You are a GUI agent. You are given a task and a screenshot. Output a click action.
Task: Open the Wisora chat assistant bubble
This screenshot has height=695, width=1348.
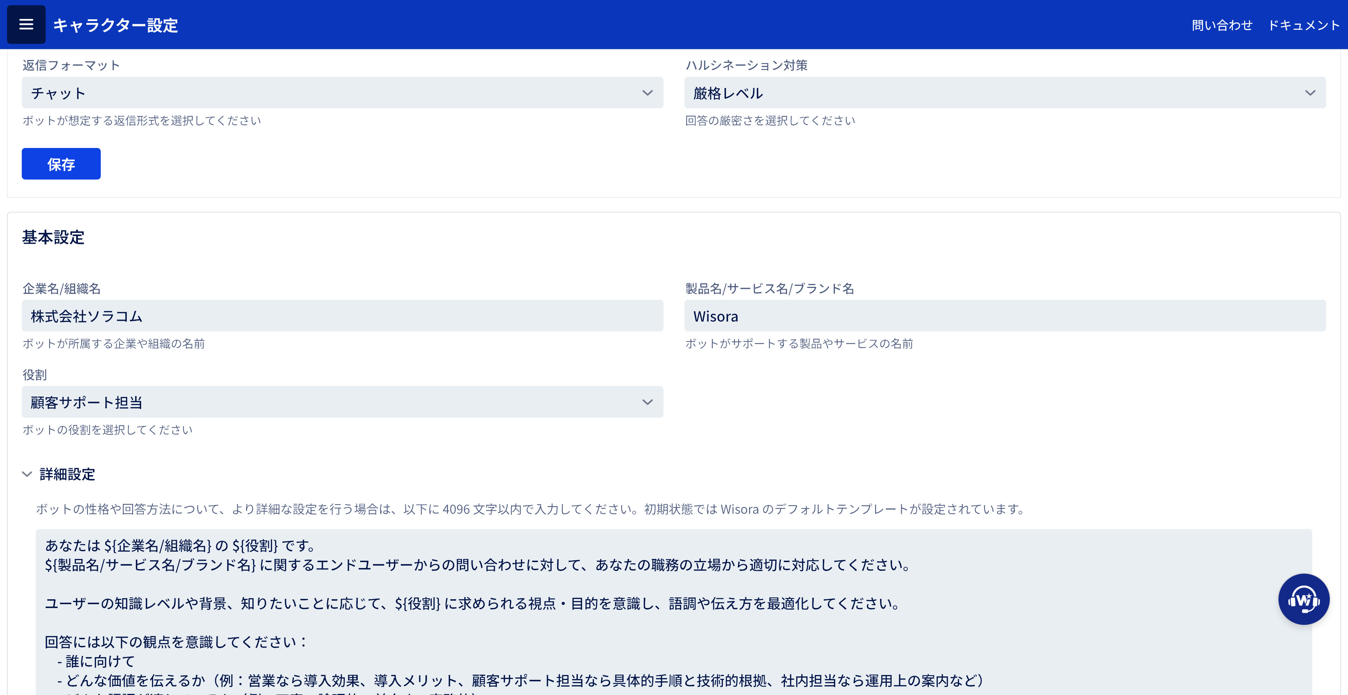pyautogui.click(x=1303, y=599)
